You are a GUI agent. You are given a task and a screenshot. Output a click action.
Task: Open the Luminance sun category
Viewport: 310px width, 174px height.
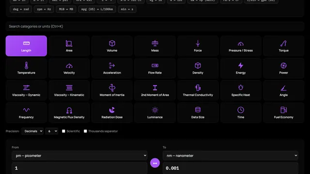(x=155, y=113)
